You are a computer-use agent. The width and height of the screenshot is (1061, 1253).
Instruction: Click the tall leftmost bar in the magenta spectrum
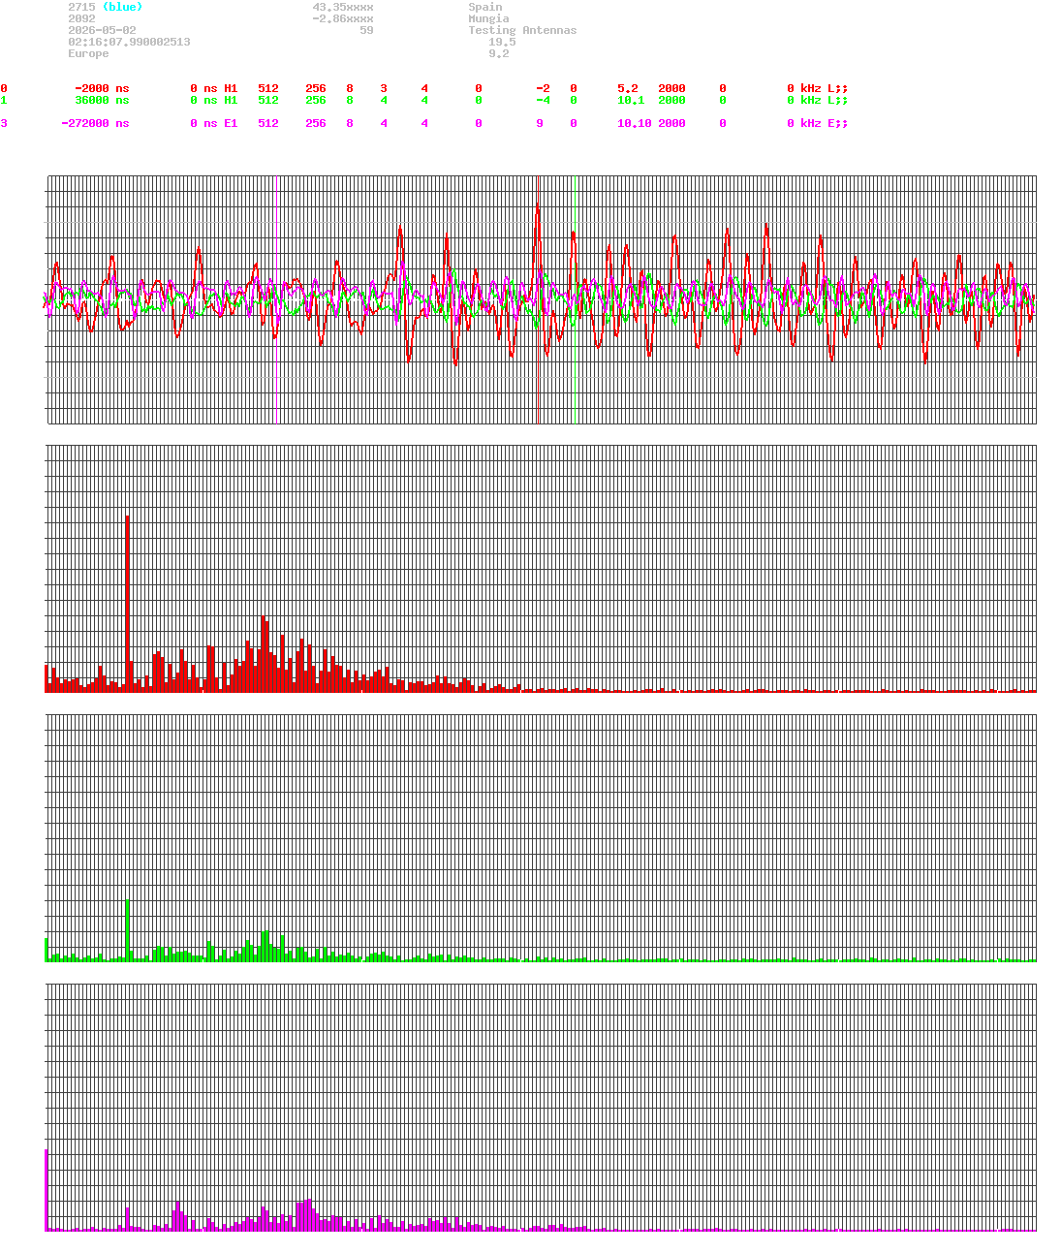pyautogui.click(x=47, y=1190)
